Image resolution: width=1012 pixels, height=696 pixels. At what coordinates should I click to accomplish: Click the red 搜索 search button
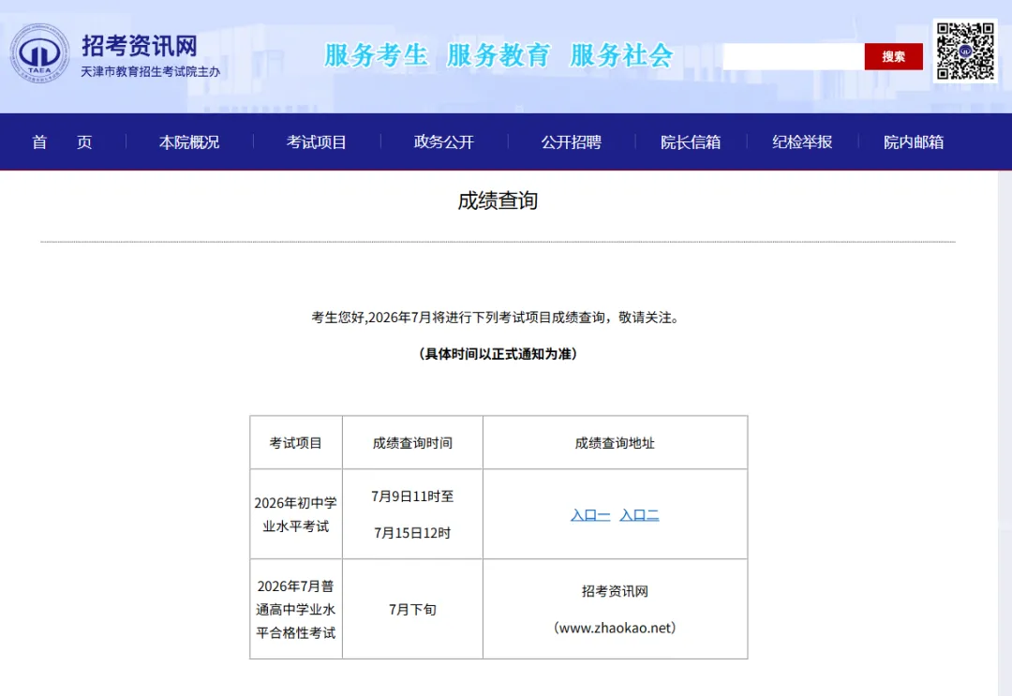(x=893, y=57)
